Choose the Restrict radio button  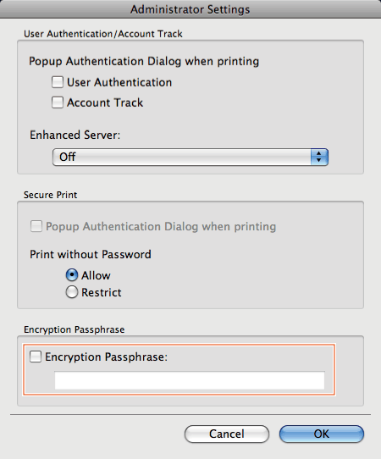pyautogui.click(x=72, y=292)
